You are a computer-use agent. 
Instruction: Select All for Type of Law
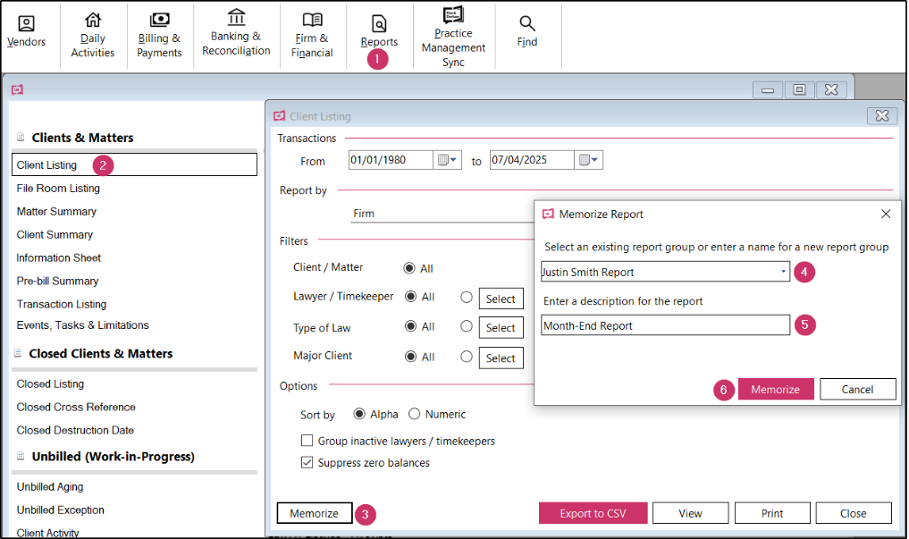coord(410,326)
